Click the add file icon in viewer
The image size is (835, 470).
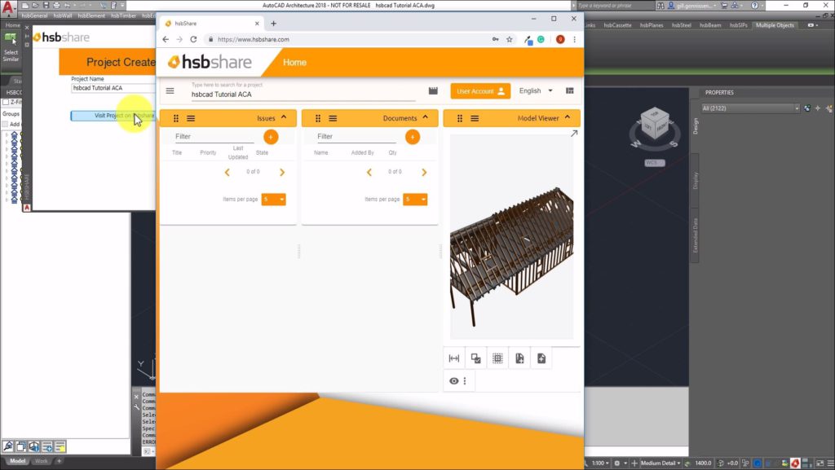tap(541, 358)
